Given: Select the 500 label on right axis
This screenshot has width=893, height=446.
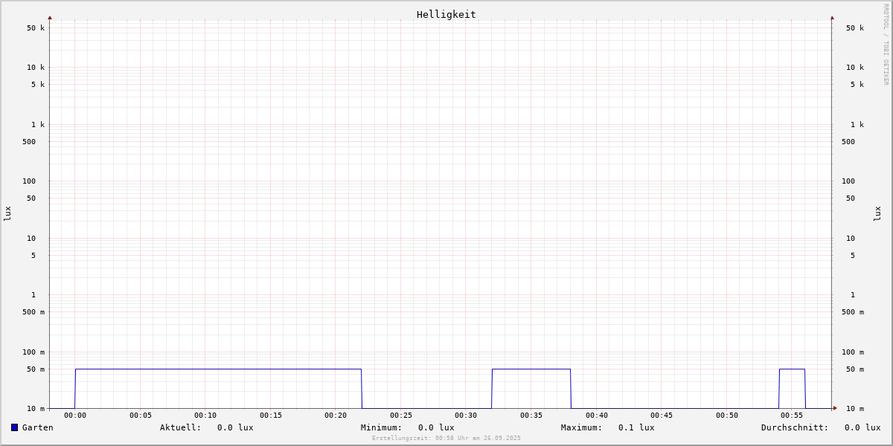Looking at the screenshot, I should point(848,142).
